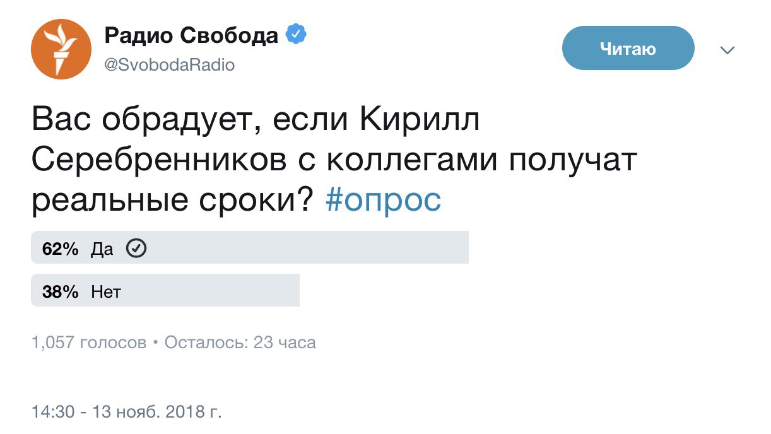
Task: Click the 62% poll percentage
Action: point(60,249)
